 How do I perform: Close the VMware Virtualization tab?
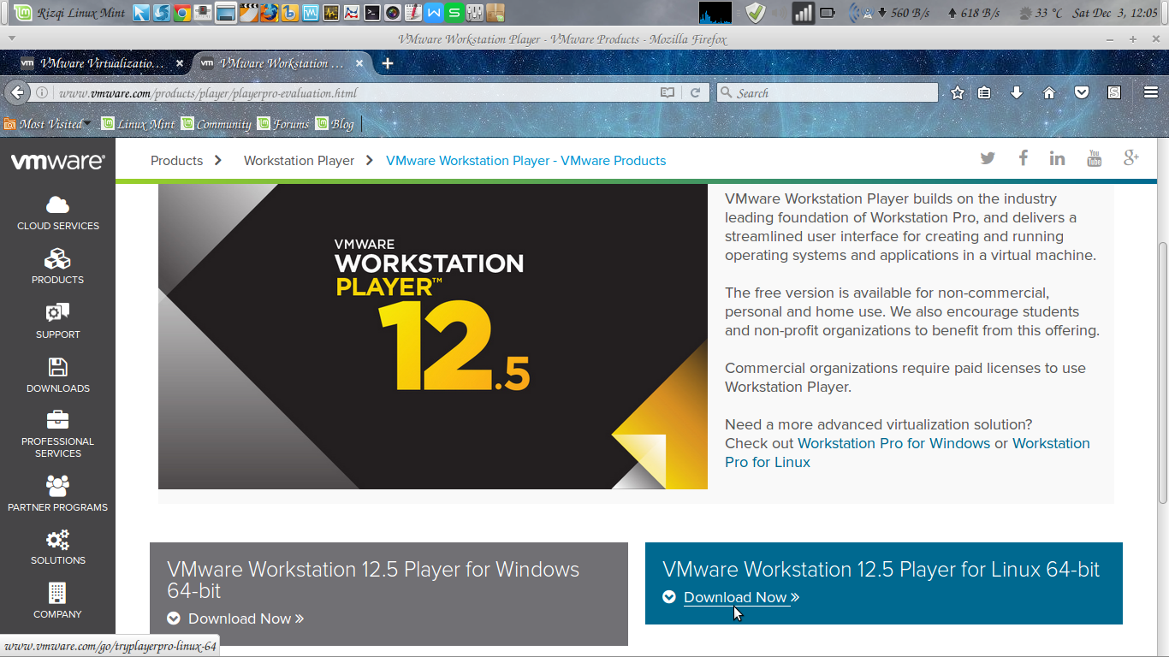click(x=180, y=63)
